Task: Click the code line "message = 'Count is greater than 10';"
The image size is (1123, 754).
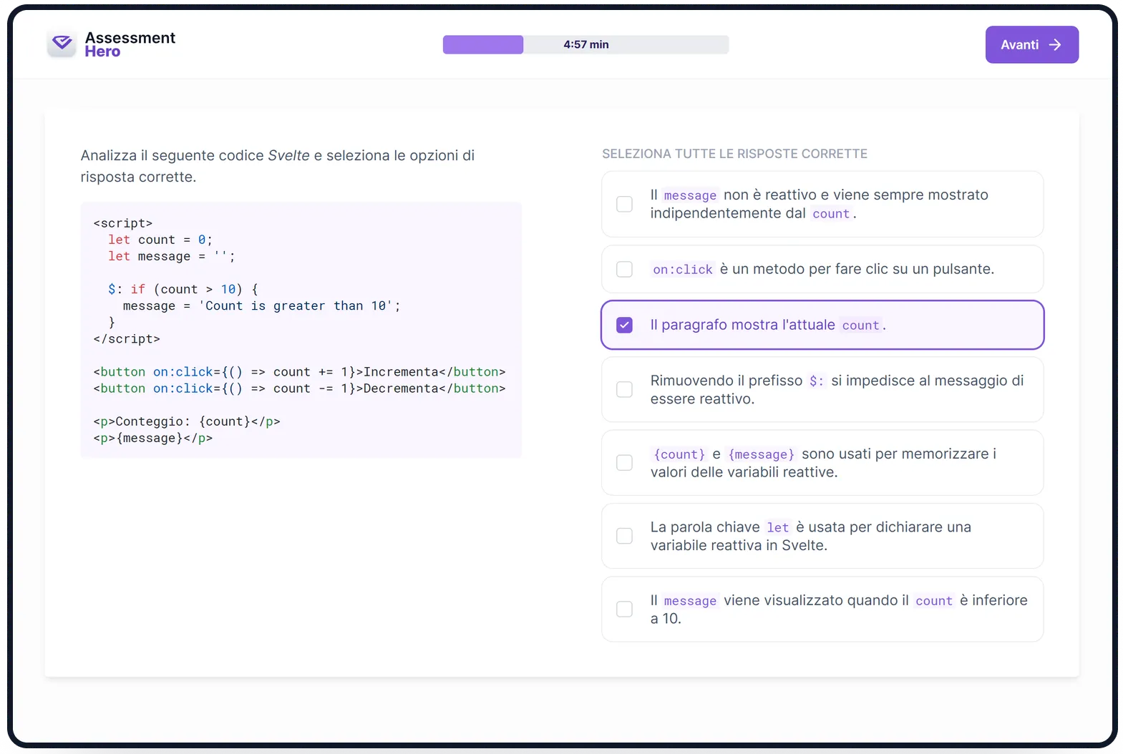Action: (262, 305)
